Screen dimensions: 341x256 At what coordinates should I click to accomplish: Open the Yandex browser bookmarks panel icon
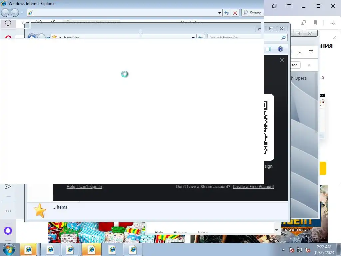pos(274,6)
